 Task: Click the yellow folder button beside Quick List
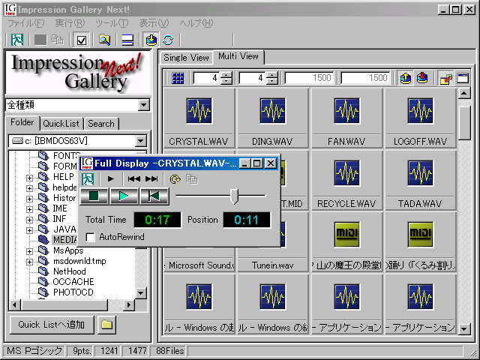(106, 325)
